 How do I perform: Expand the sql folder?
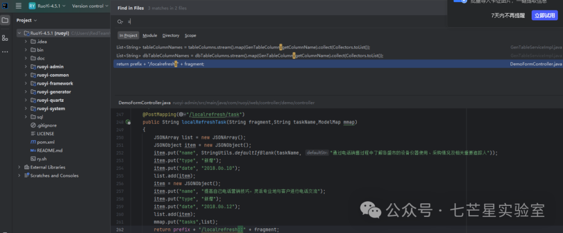pos(26,117)
